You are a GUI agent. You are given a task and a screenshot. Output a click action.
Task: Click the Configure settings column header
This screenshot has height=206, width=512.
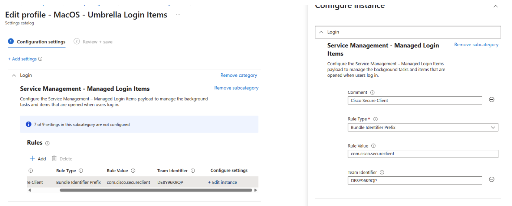point(229,170)
